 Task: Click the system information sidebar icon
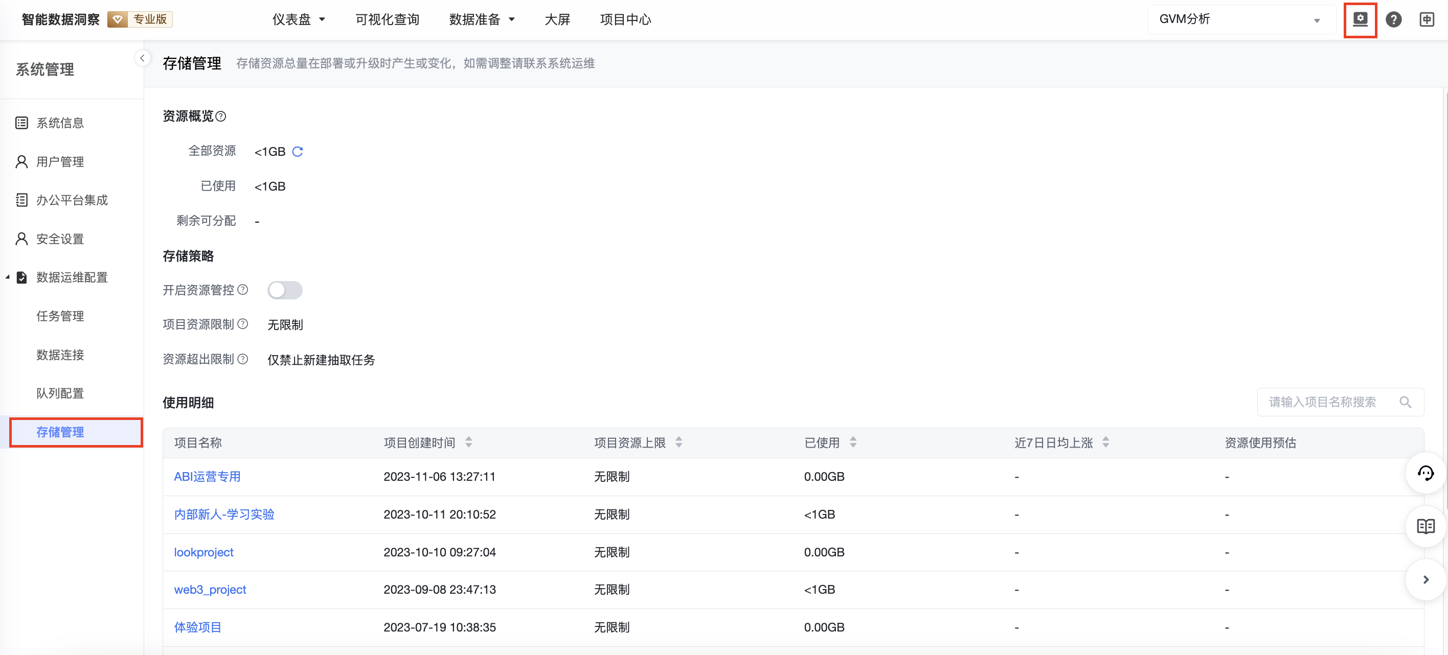tap(21, 123)
